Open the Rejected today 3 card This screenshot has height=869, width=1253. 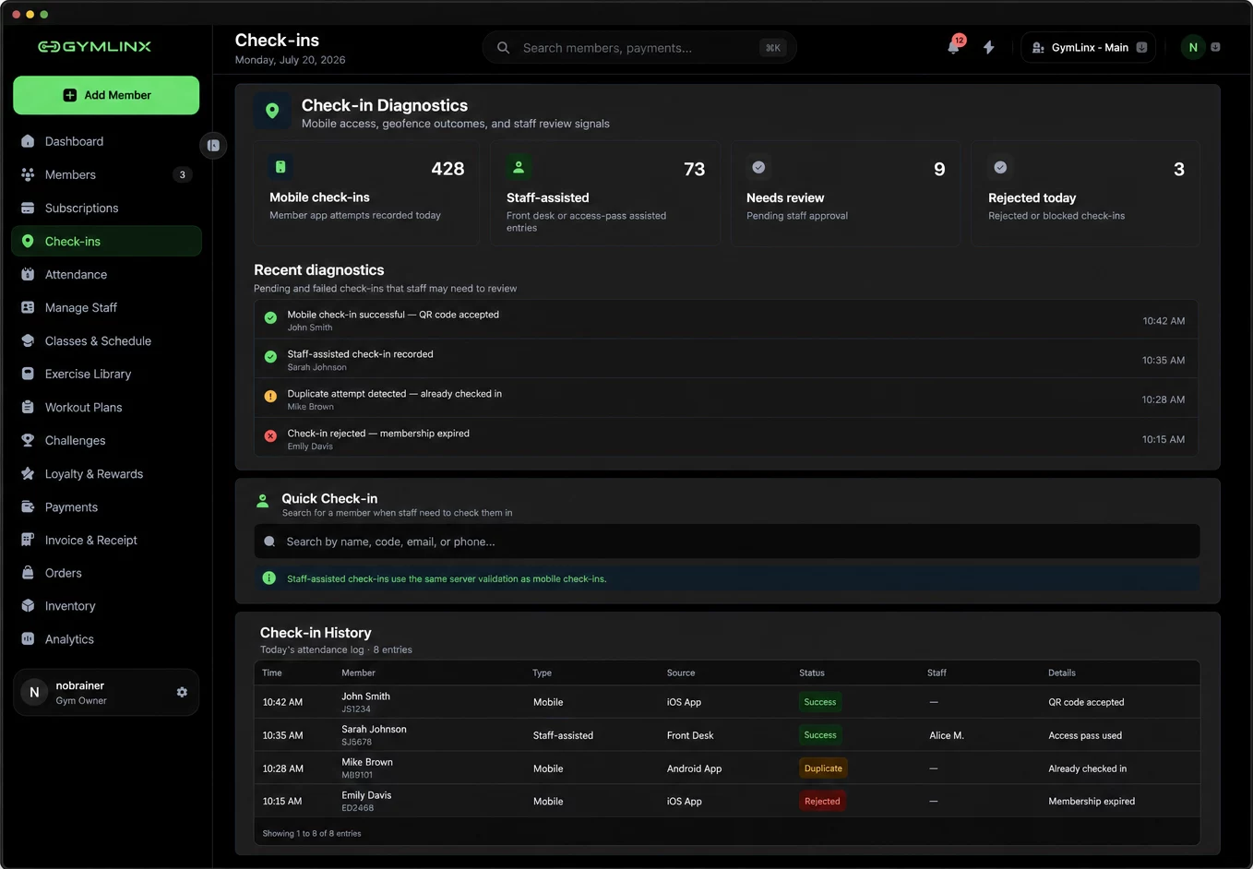click(x=1085, y=193)
